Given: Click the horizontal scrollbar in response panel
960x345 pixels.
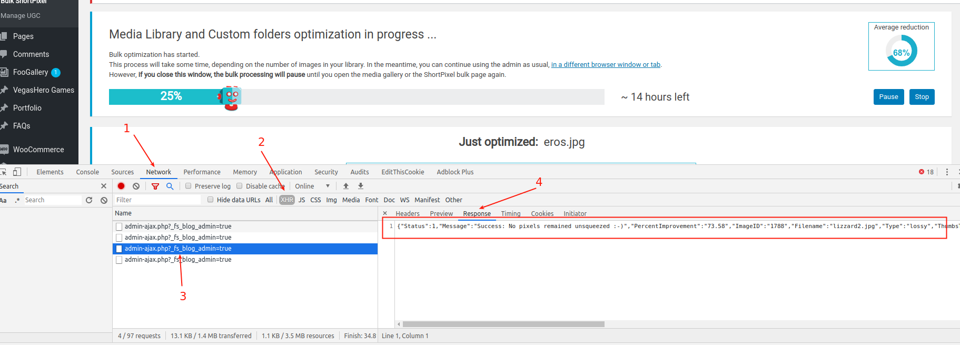Looking at the screenshot, I should tap(503, 324).
